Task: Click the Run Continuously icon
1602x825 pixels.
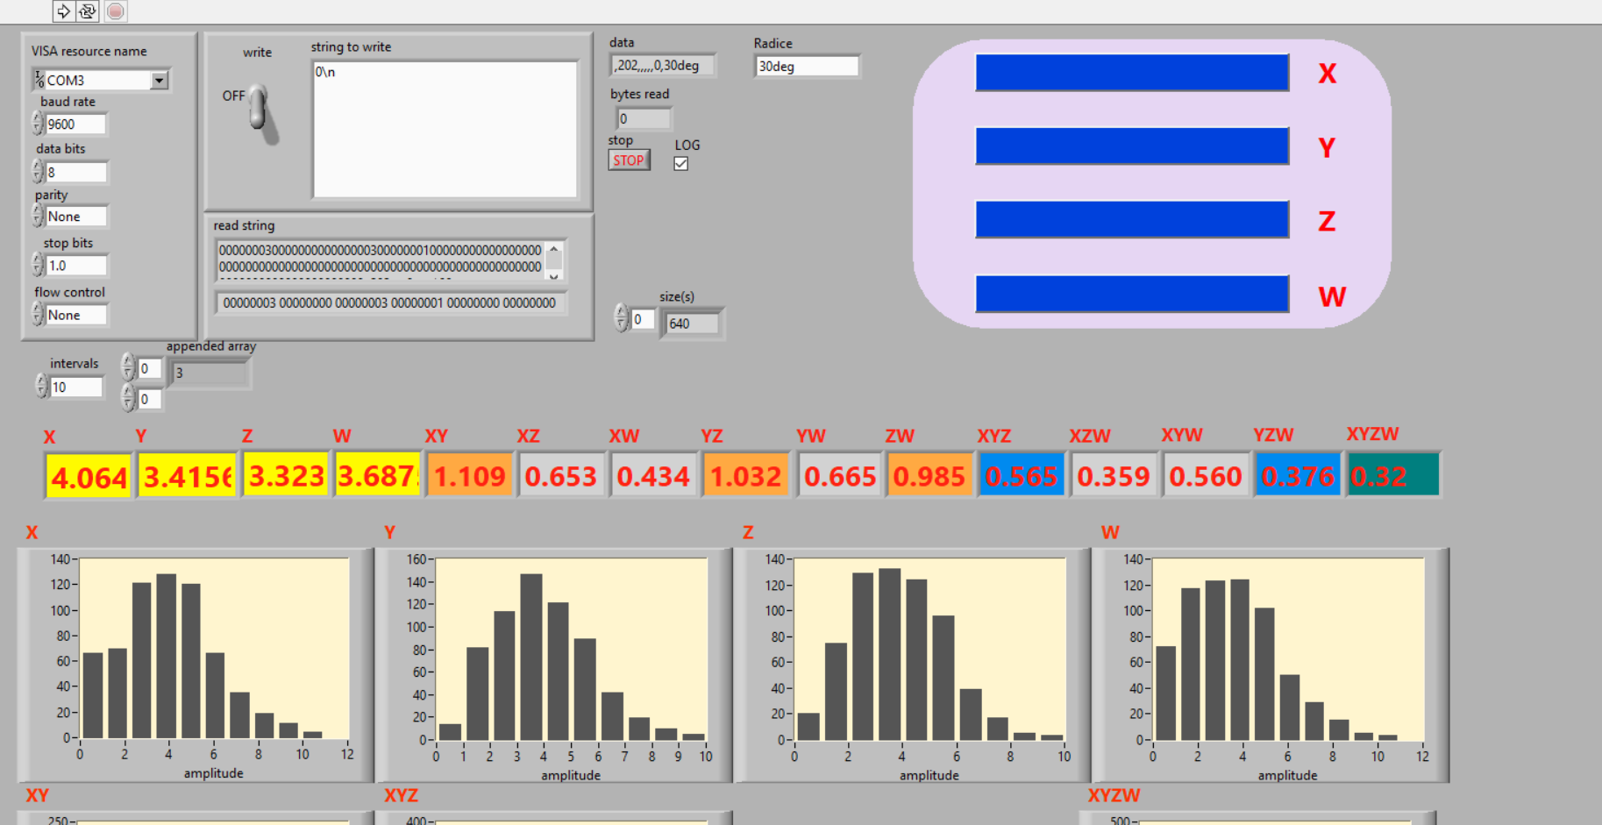Action: pyautogui.click(x=88, y=11)
